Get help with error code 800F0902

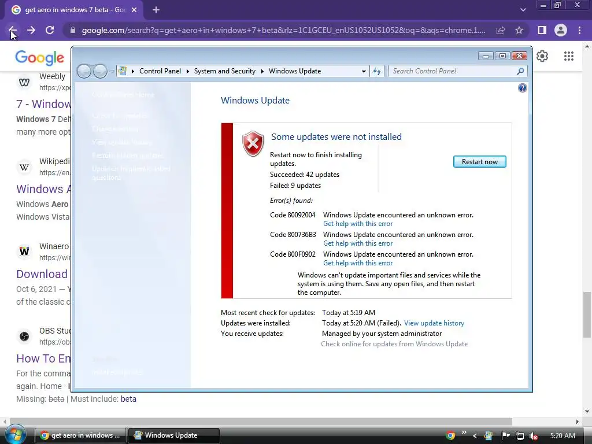pos(357,263)
